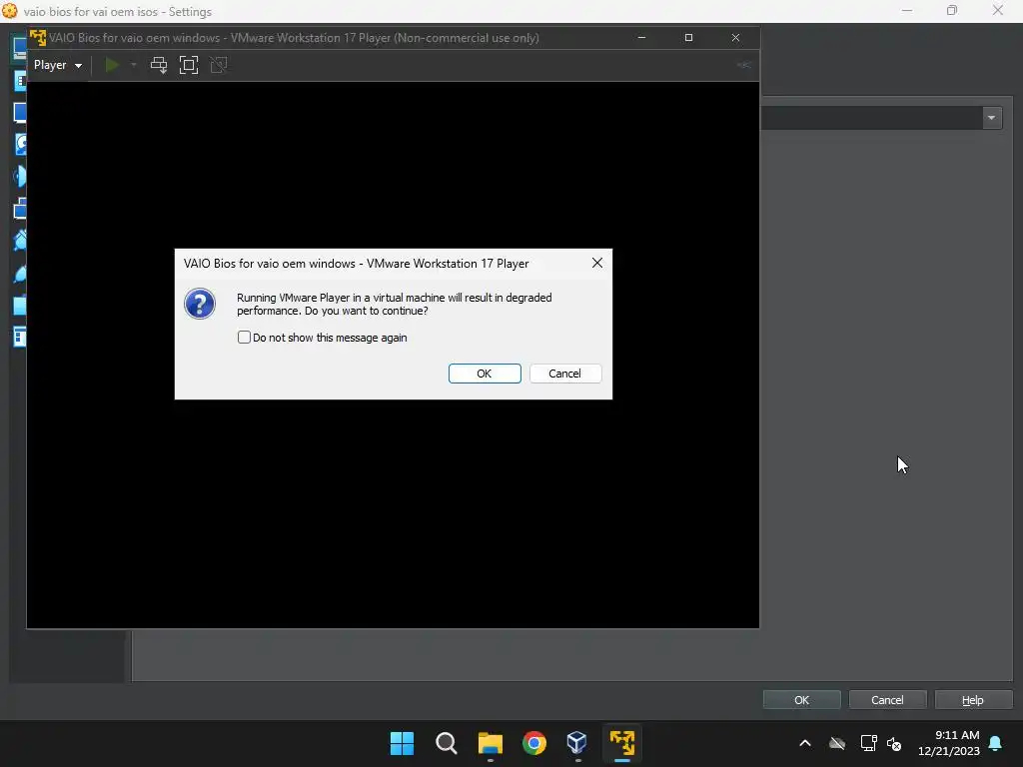
Task: Click VMware Player taskbar icon
Action: (x=621, y=743)
